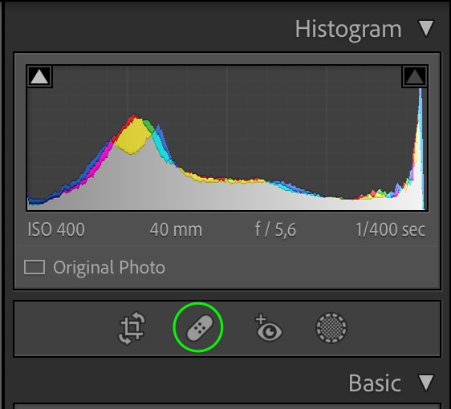Open the Masking tool

pos(331,328)
